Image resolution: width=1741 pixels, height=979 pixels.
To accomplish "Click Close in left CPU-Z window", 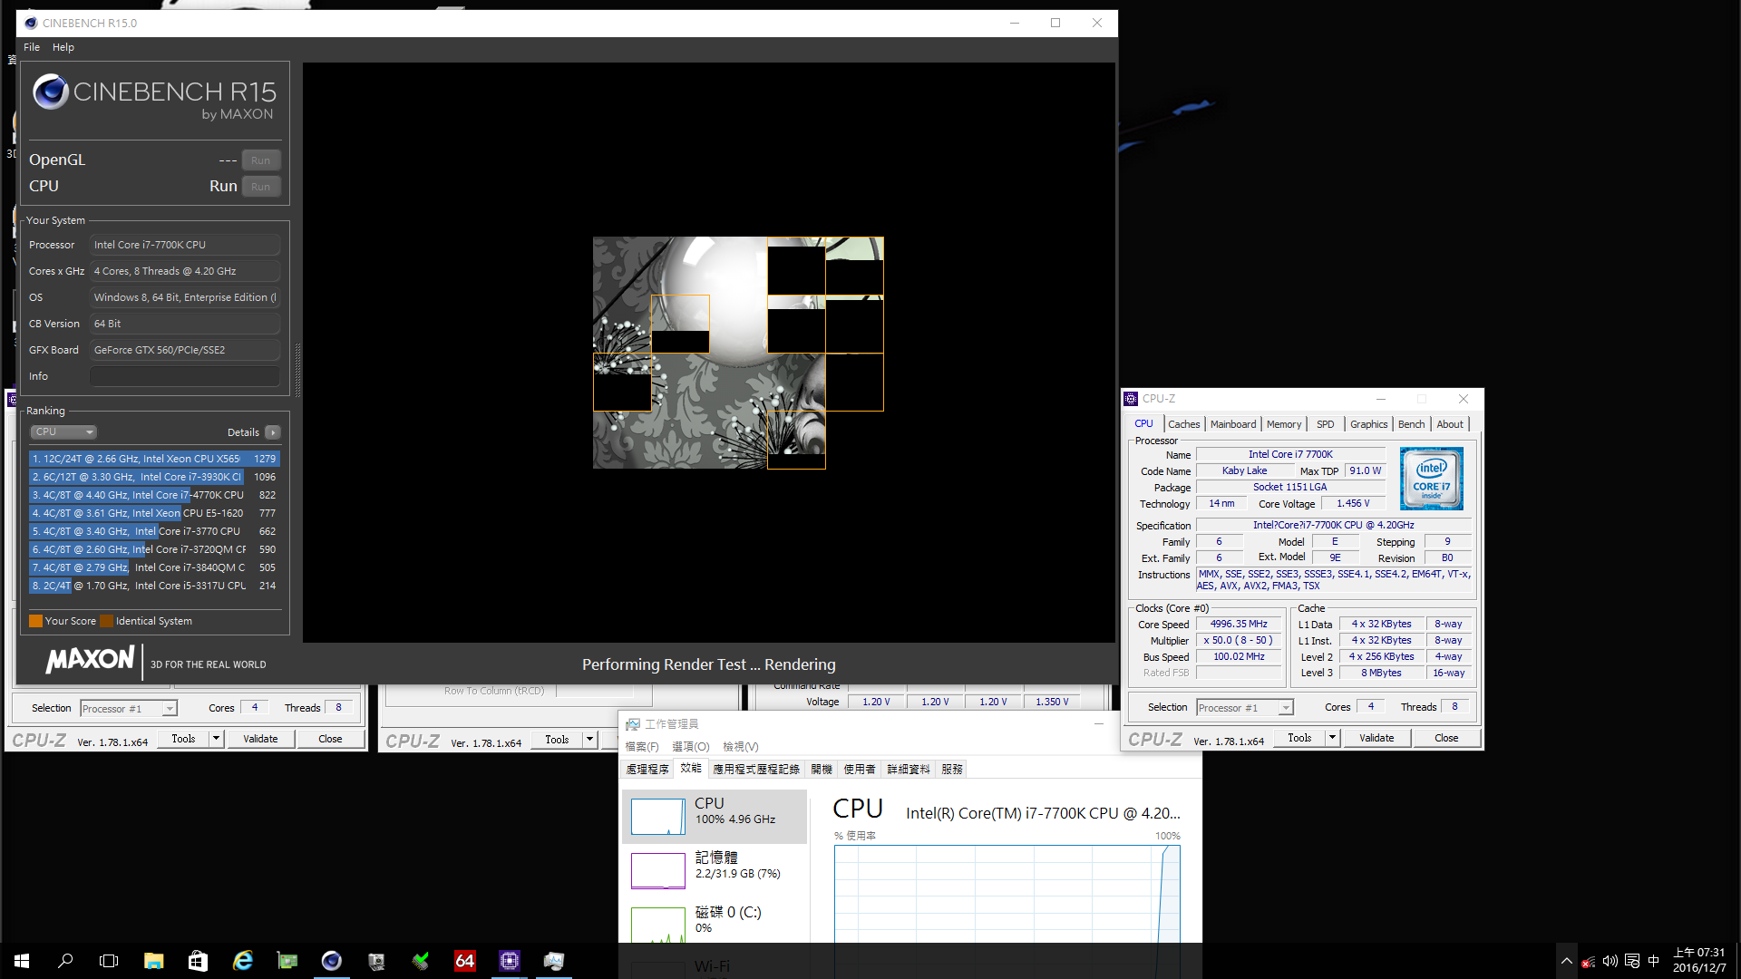I will (x=330, y=739).
